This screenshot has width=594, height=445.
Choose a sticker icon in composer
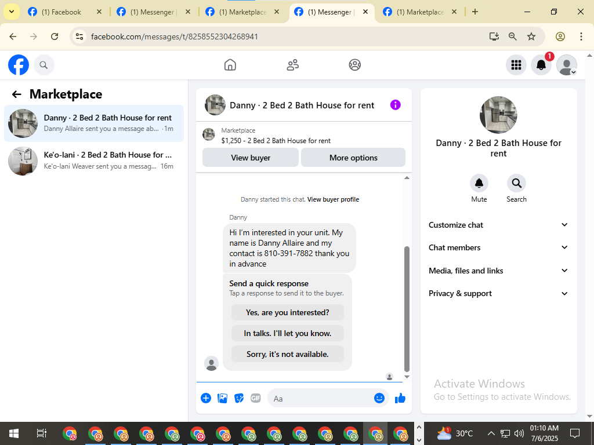(239, 398)
